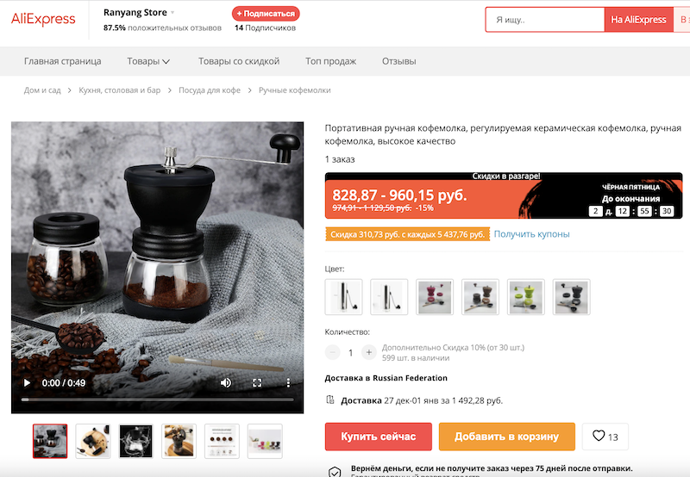Go to Главная страница tab

[62, 61]
